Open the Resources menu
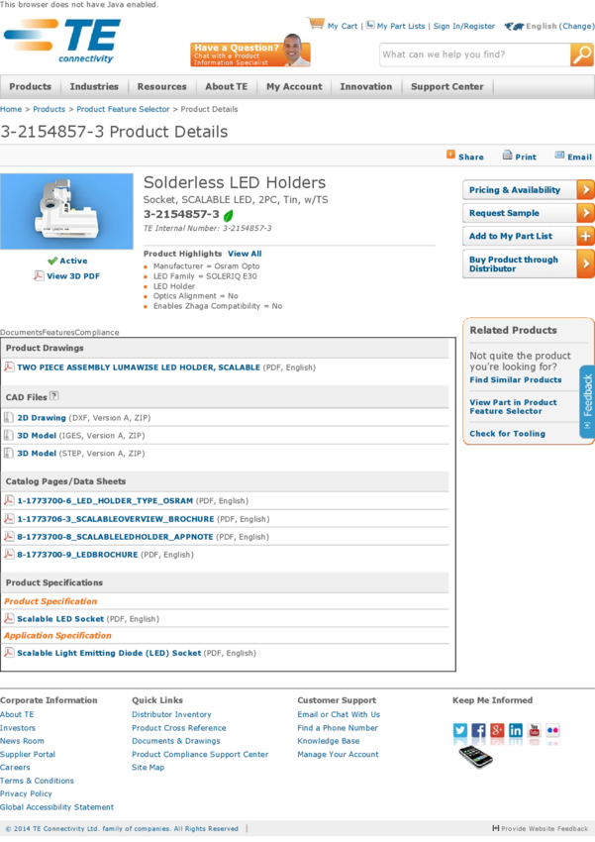The image size is (595, 842). coord(161,86)
